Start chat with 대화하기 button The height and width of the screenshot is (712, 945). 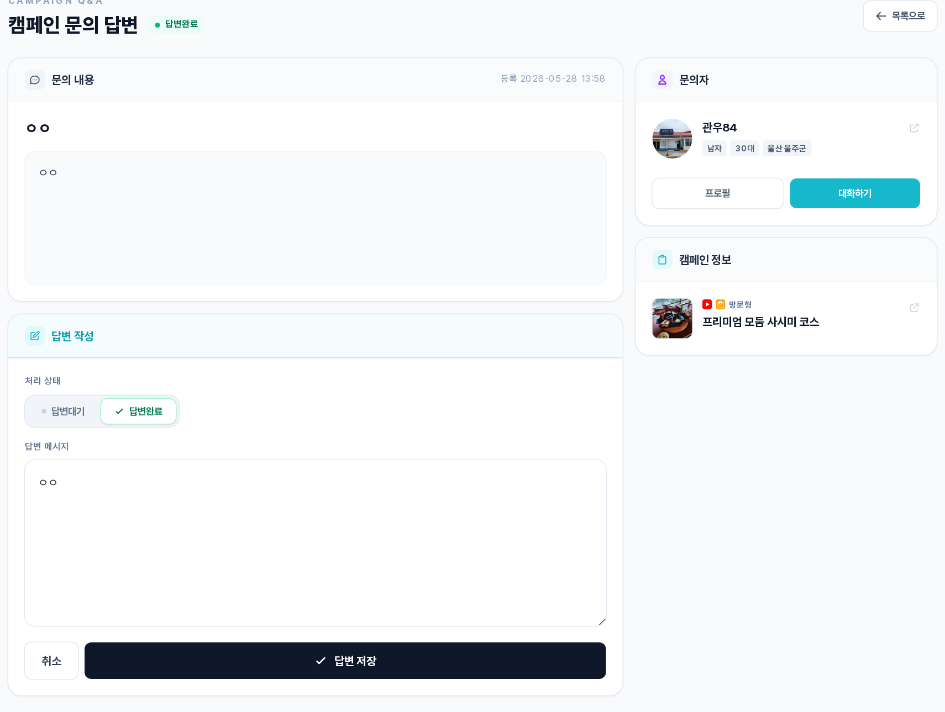tap(855, 193)
